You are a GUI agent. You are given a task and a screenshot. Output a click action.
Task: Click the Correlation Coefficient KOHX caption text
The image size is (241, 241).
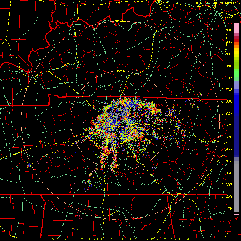(x=120, y=239)
